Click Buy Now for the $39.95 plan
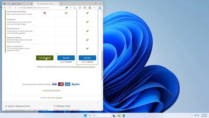This screenshot has height=118, width=209. pos(87,58)
